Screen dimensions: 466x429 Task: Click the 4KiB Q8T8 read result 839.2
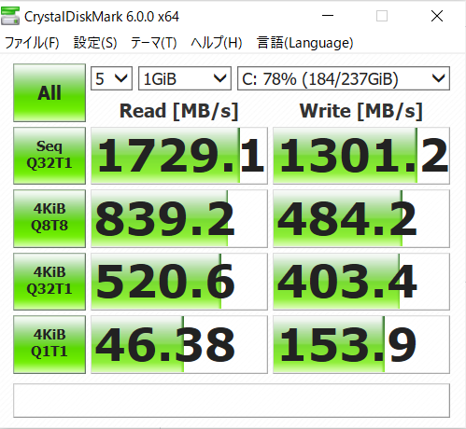pos(179,218)
